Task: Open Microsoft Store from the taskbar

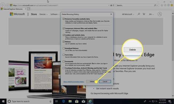Action: (77, 101)
